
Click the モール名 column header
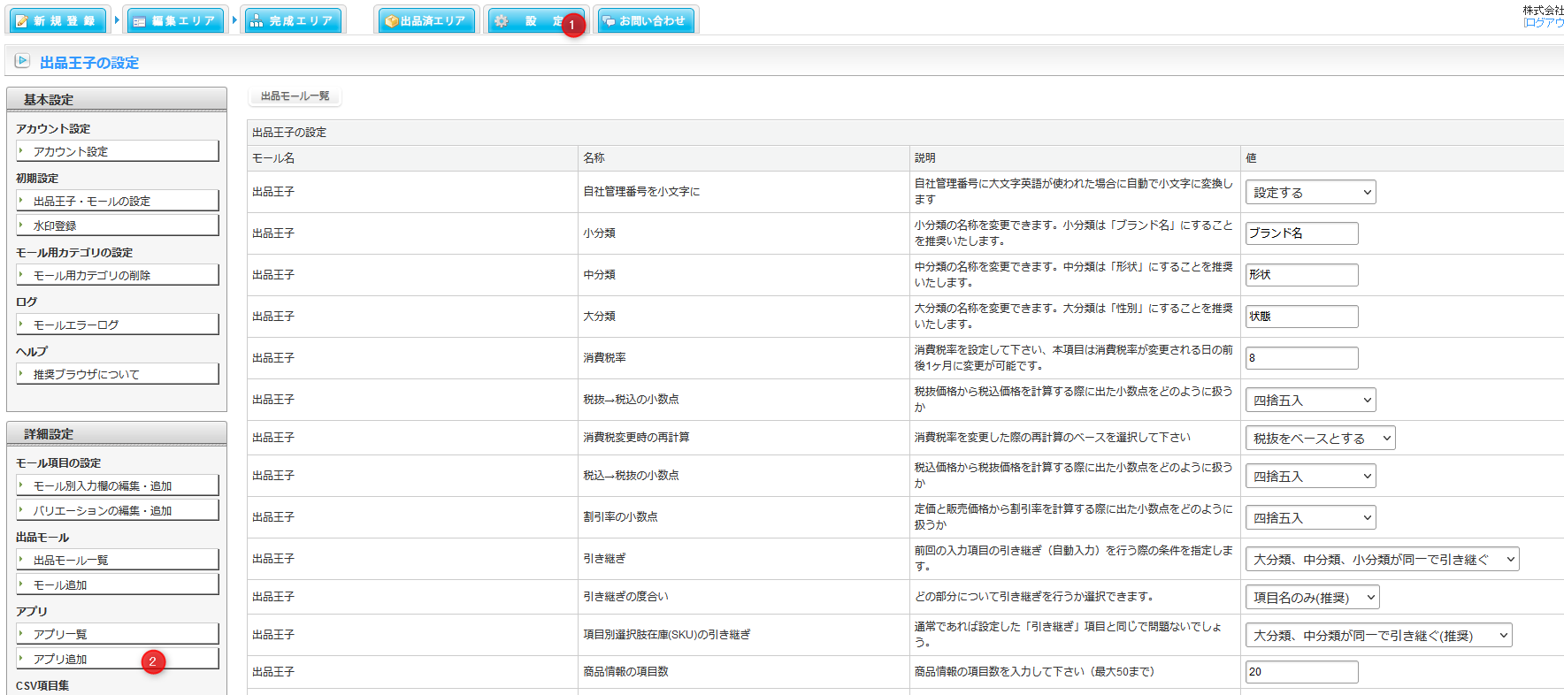[412, 158]
